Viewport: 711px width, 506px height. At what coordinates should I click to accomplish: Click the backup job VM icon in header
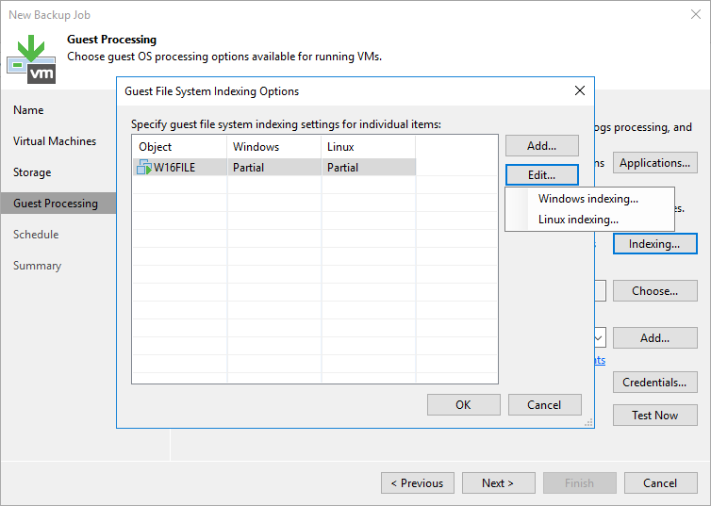30,56
